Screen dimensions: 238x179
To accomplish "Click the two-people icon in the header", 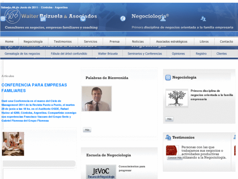I will 203,19.
